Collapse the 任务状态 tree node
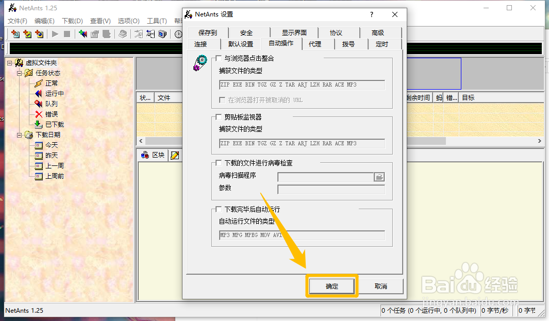The width and height of the screenshot is (549, 321). click(x=19, y=73)
